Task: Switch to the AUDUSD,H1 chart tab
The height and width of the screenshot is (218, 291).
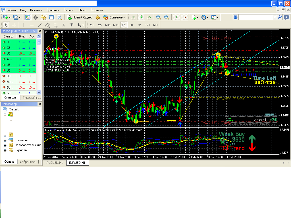Action: click(x=55, y=163)
